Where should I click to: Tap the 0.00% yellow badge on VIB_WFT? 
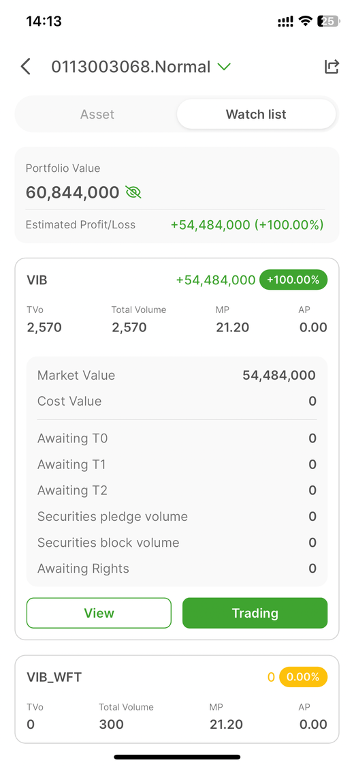coord(303,677)
